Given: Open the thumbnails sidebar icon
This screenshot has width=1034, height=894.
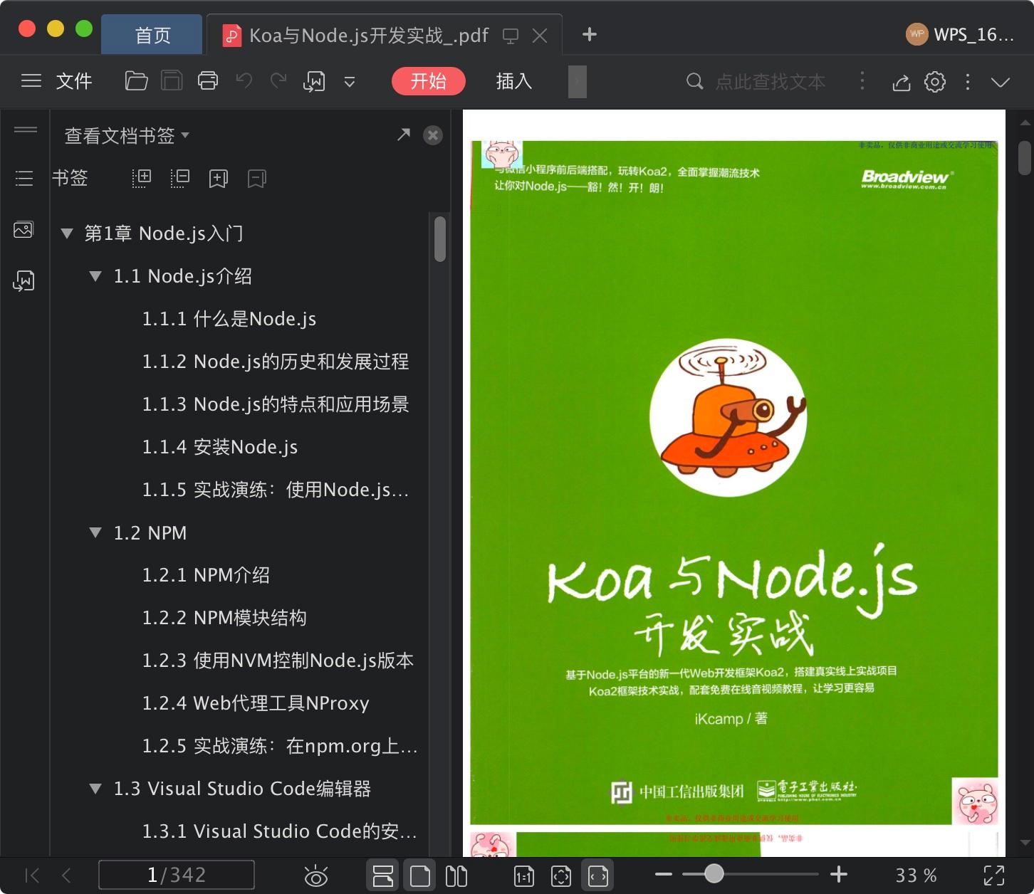Looking at the screenshot, I should click(23, 230).
